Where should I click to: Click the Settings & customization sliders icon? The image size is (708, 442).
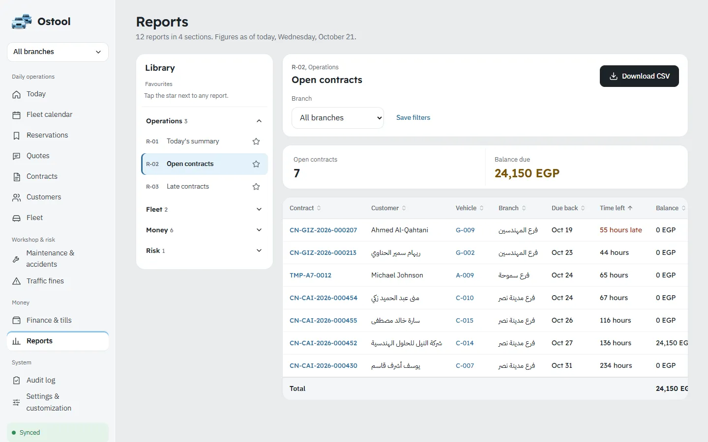pos(16,402)
